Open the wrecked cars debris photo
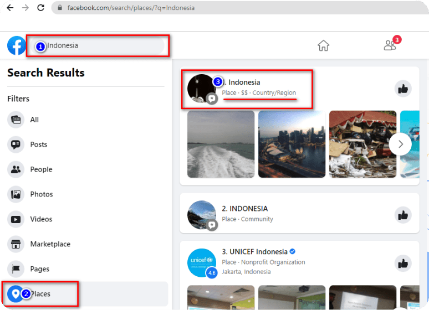429x310 pixels. (x=362, y=144)
